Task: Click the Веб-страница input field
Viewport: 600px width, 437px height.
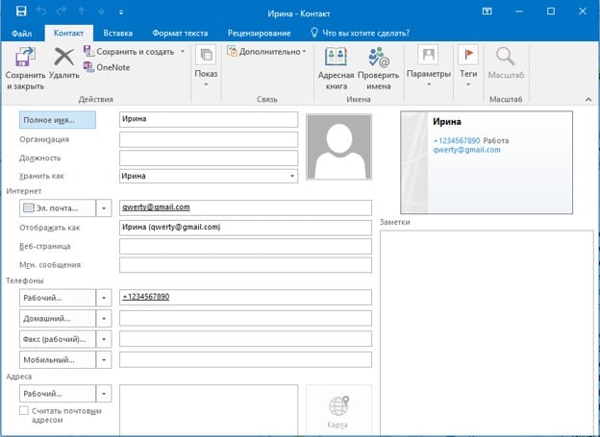Action: 245,246
